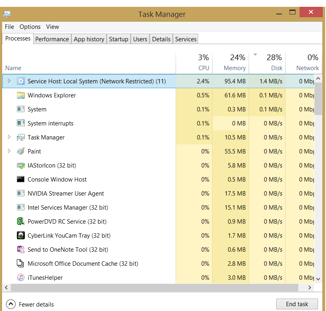
Task: Click the Task Manager title bar icon
Action: (7, 14)
